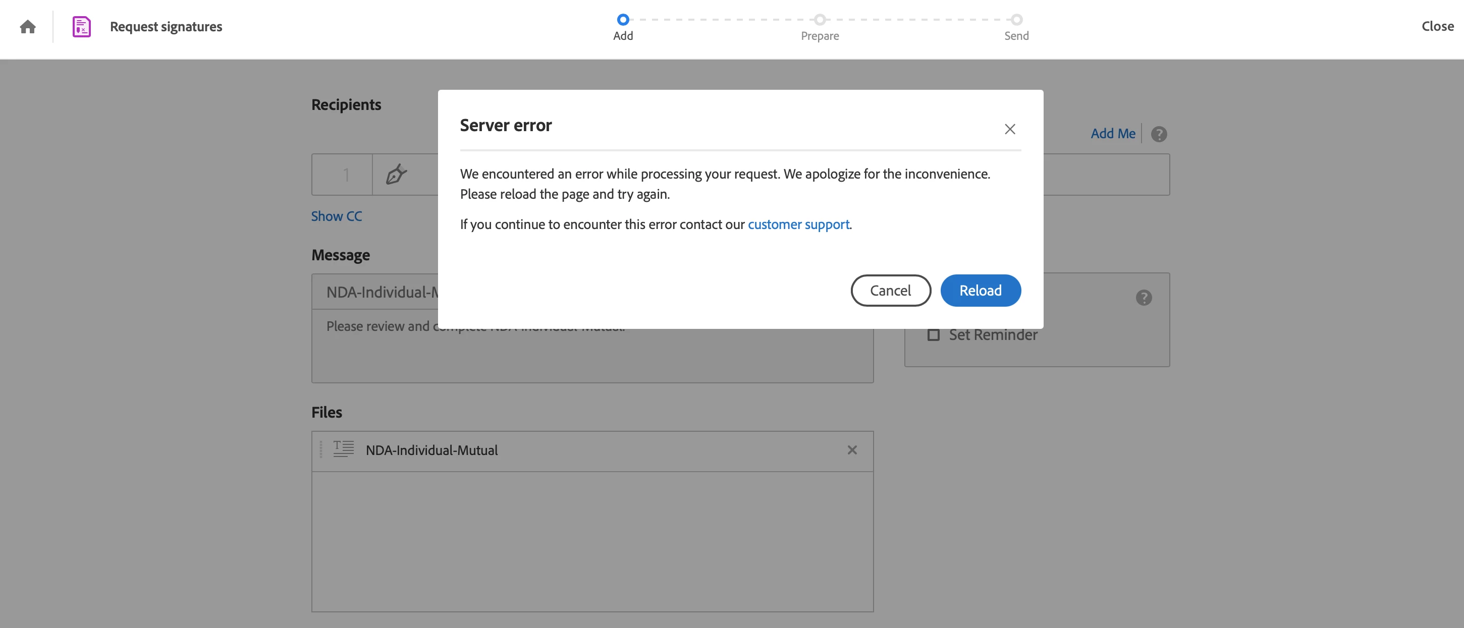
Task: Click Cancel in the error dialog
Action: tap(890, 291)
